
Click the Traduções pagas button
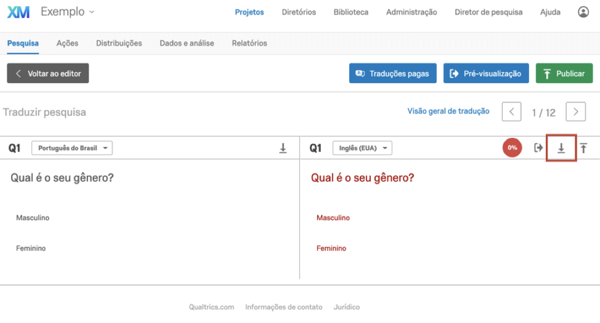coord(392,73)
